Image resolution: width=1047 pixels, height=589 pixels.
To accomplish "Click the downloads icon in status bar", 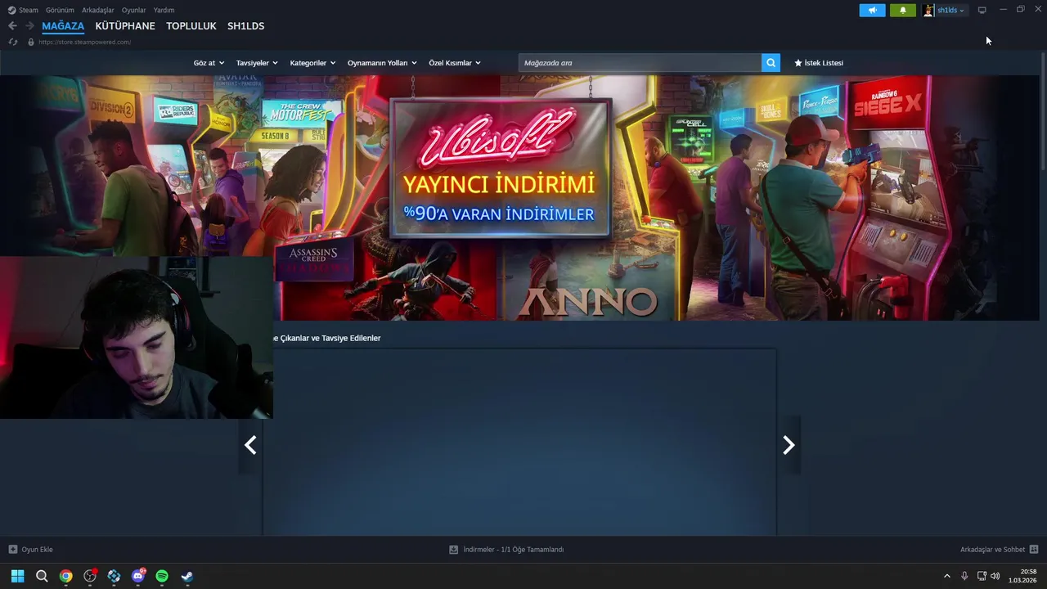I will (x=453, y=550).
